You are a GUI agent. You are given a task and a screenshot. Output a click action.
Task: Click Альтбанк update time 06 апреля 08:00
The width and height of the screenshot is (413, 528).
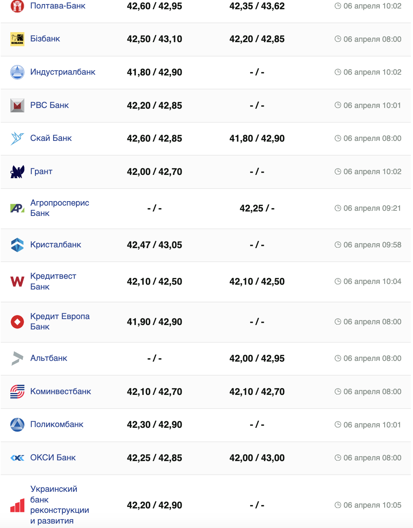tap(372, 358)
